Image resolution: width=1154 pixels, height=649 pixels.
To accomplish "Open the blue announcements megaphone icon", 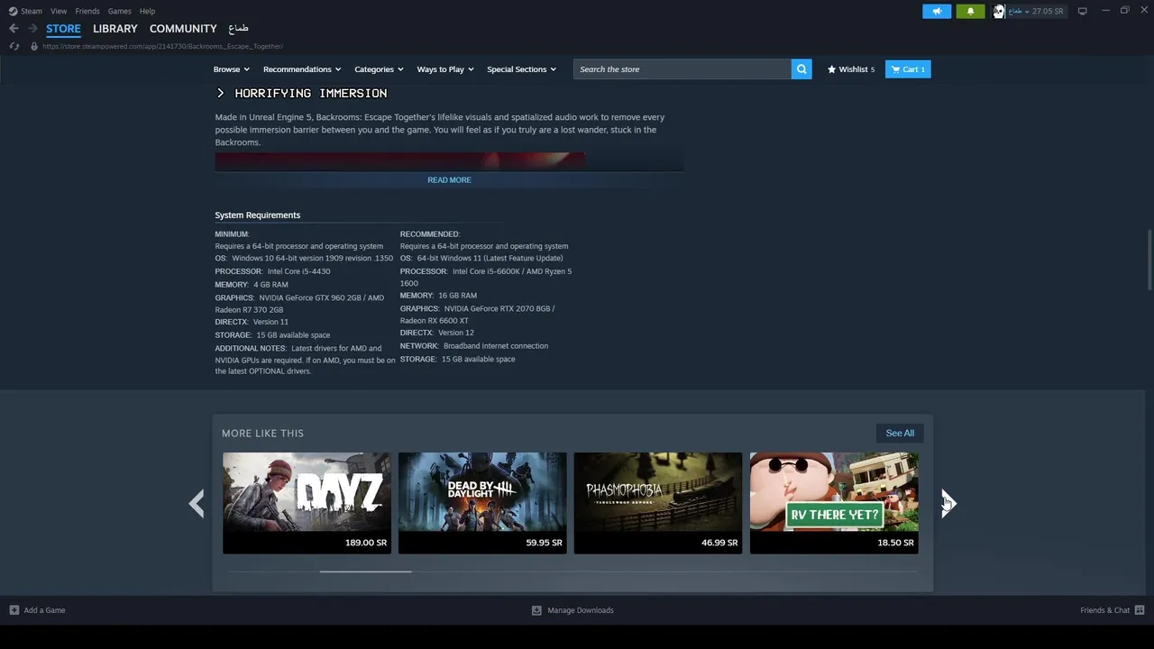I will coord(937,11).
